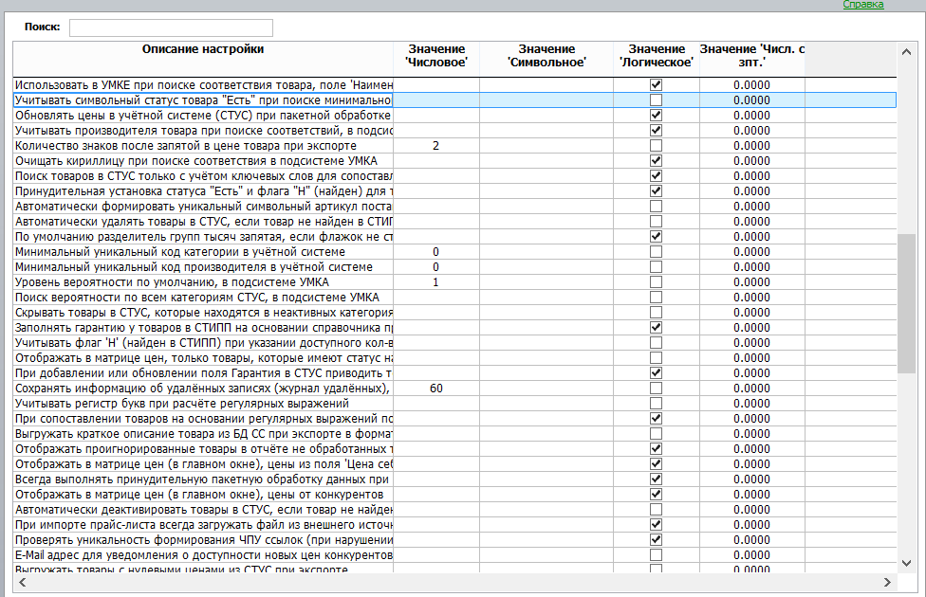Select row 'Сохранять информацию об удалённых записях'
This screenshot has height=597, width=926.
click(x=454, y=389)
